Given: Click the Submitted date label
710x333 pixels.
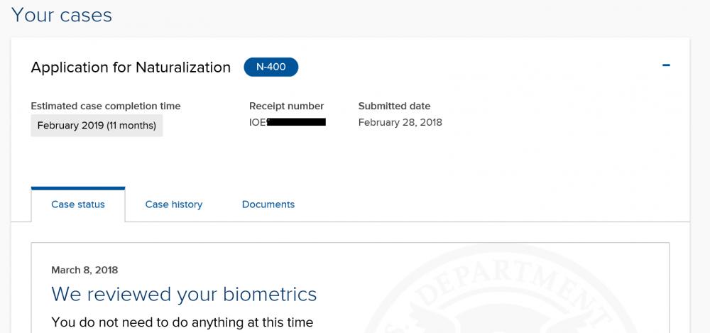Looking at the screenshot, I should [x=394, y=106].
